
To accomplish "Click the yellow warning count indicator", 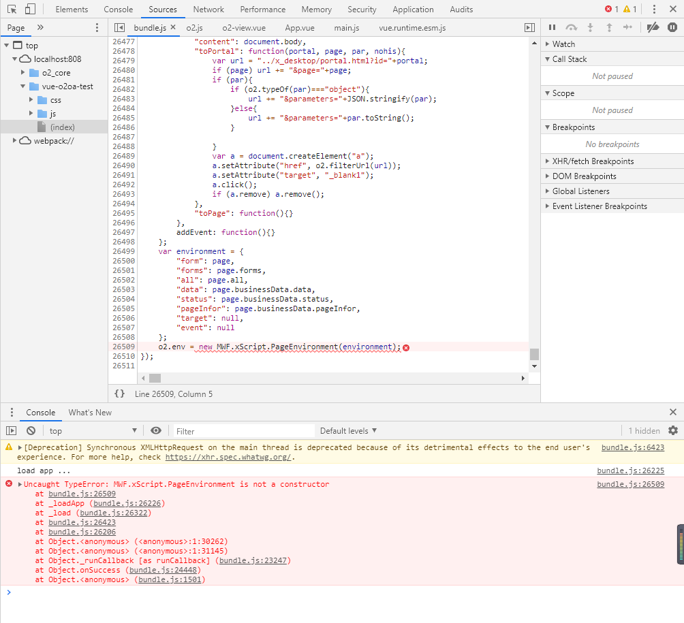I will [x=630, y=9].
